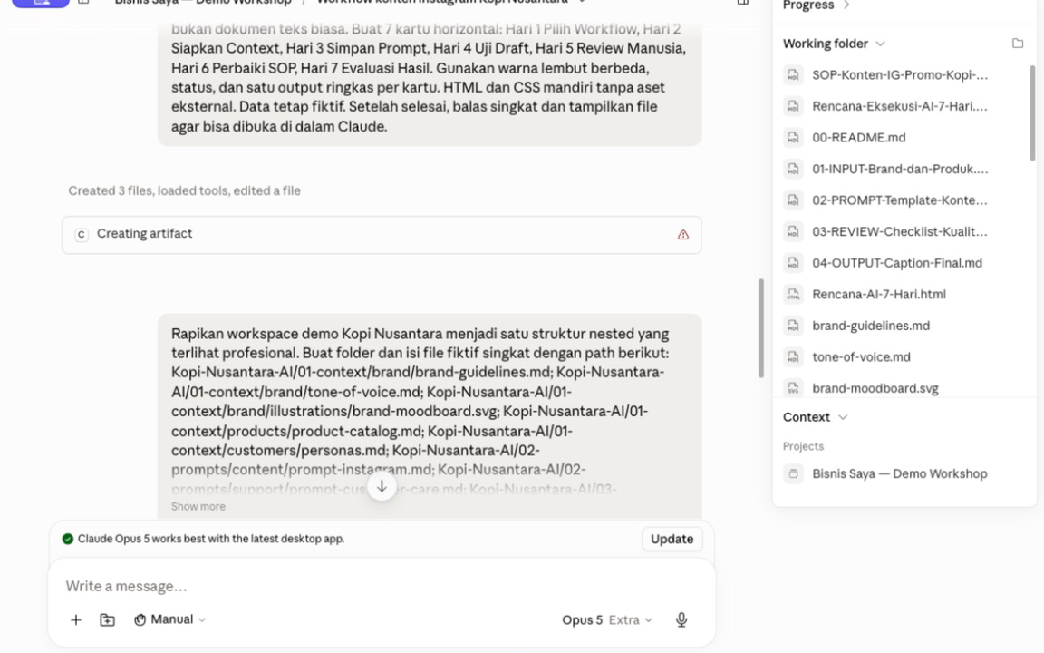This screenshot has width=1044, height=653.
Task: Open file 00-README.md
Action: 859,137
